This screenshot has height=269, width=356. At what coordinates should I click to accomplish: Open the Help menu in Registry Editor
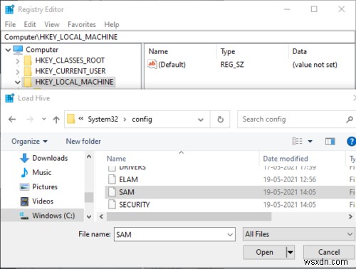tap(112, 24)
